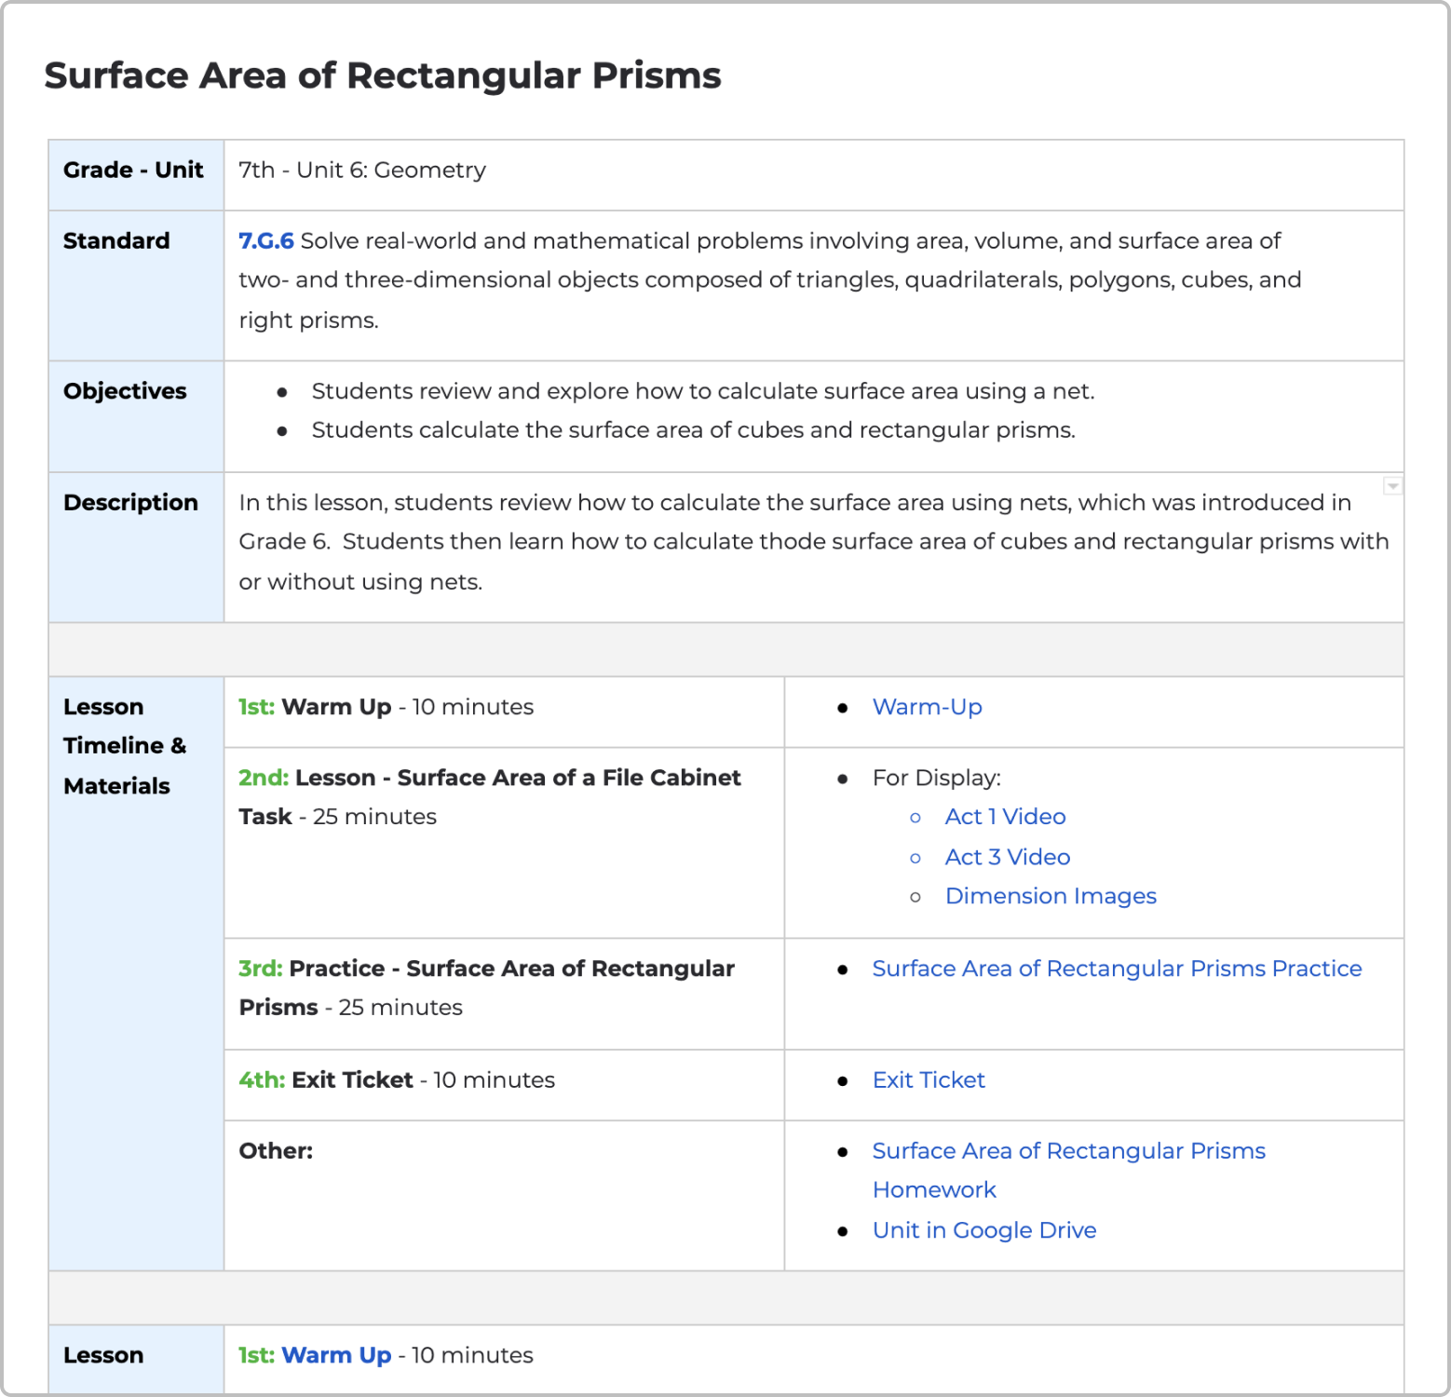
Task: Click the 2nd Lesson File Cabinet Task heading
Action: [490, 797]
